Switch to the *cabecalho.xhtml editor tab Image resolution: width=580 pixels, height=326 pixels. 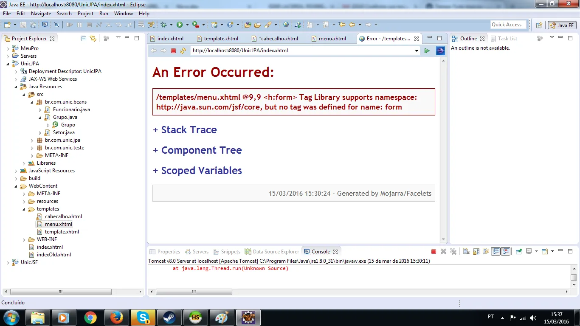coord(275,38)
